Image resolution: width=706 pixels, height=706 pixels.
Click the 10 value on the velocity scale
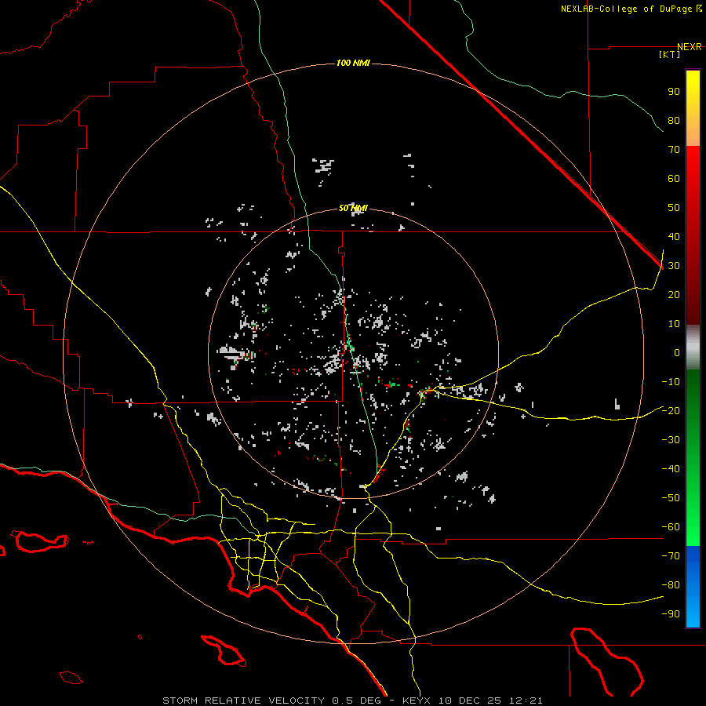[674, 324]
